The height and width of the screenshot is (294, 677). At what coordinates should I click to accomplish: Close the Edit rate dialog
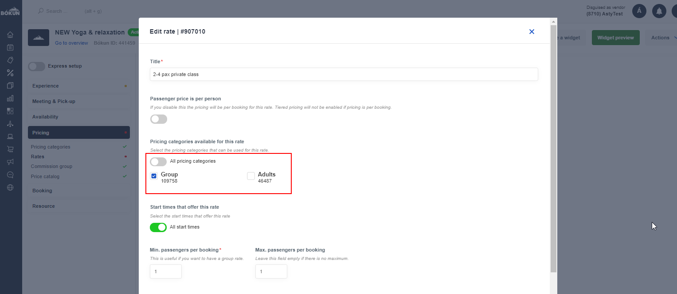click(x=532, y=31)
